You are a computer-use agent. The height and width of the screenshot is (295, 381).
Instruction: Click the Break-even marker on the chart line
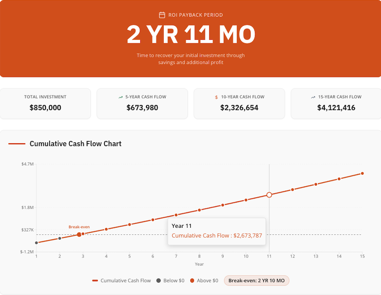pyautogui.click(x=79, y=235)
